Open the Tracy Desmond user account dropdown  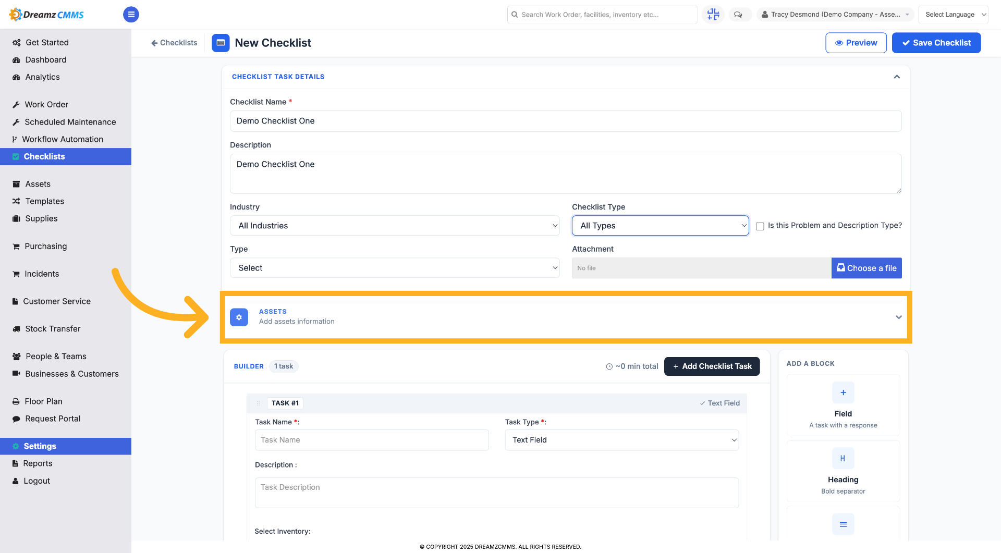click(835, 15)
